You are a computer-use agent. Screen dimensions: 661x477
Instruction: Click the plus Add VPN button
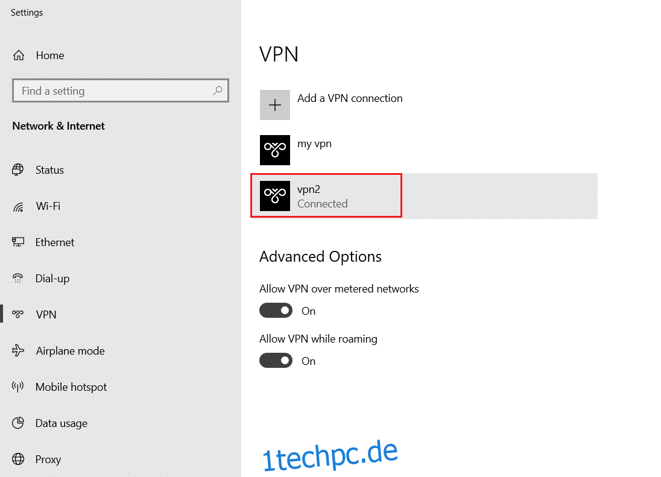click(x=275, y=105)
